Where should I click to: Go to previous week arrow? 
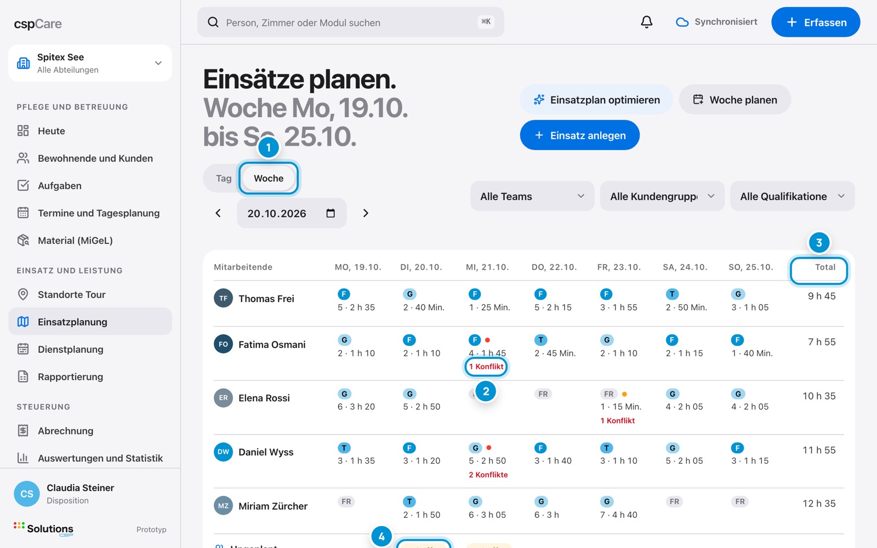[x=218, y=213]
